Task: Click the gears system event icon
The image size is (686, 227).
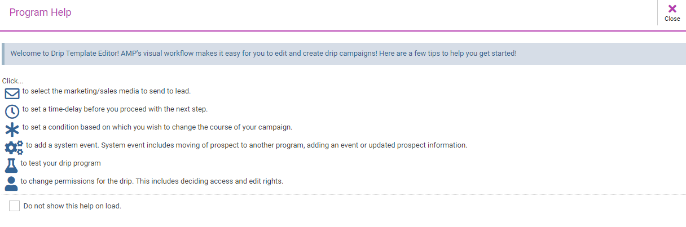Action: coord(14,148)
